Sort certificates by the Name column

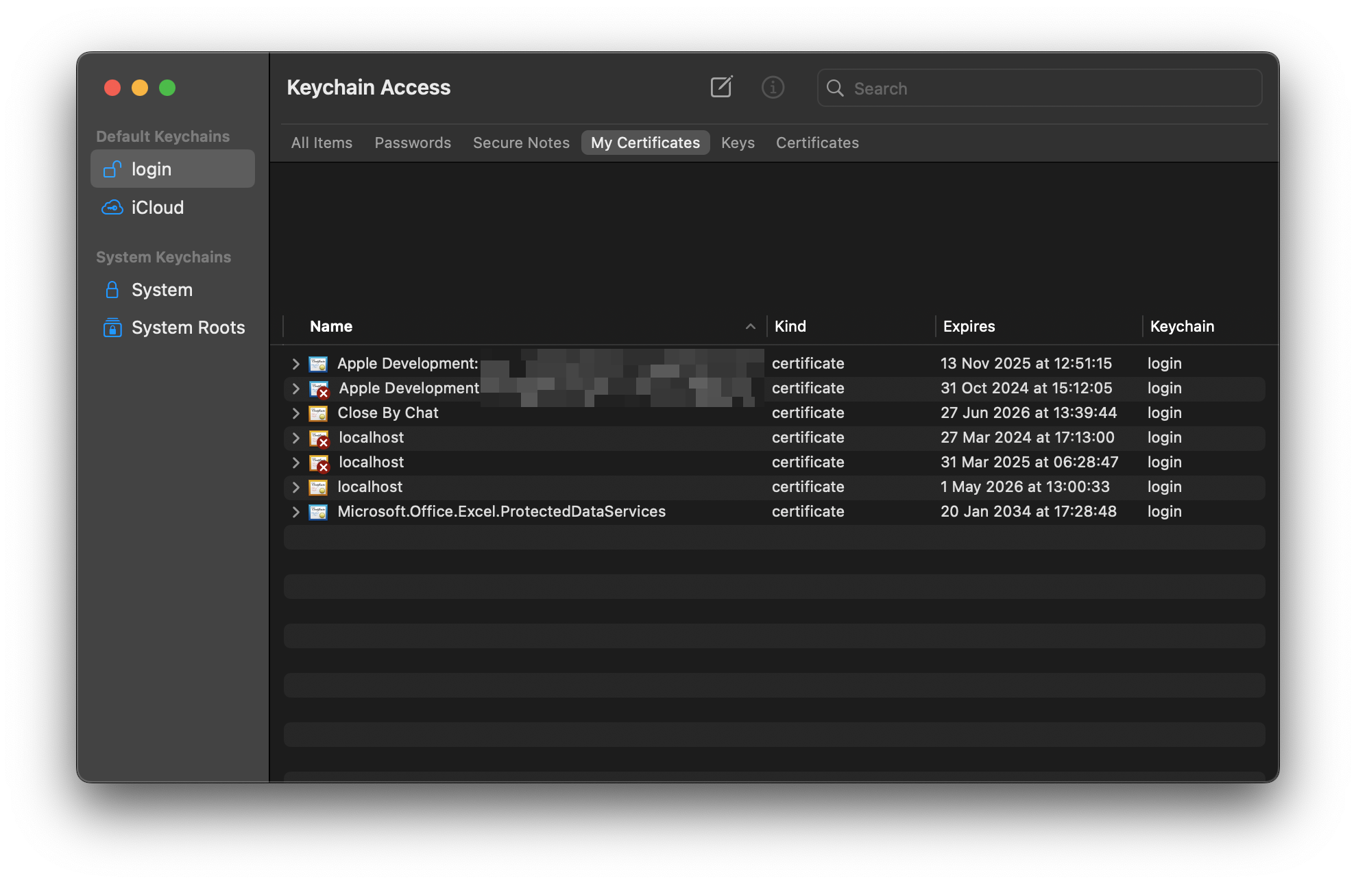coord(331,326)
